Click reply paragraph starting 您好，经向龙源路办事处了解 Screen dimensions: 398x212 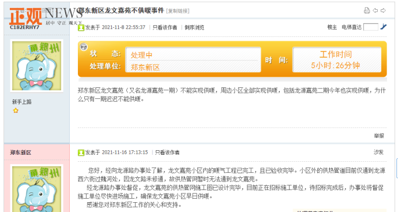point(232,174)
